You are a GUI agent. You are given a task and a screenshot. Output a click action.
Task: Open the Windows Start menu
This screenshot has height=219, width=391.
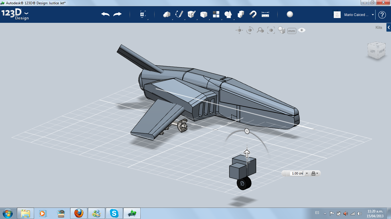(7, 213)
